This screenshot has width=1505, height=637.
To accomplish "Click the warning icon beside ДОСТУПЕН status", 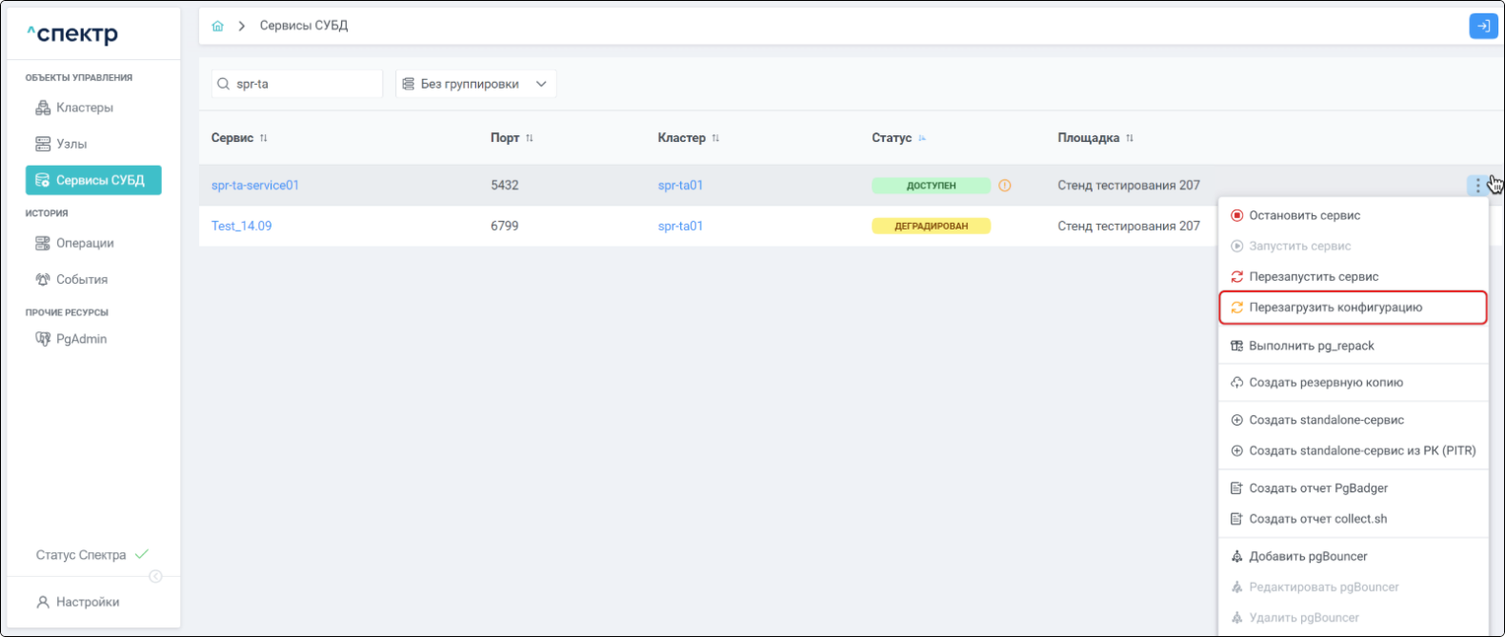I will click(x=1004, y=186).
